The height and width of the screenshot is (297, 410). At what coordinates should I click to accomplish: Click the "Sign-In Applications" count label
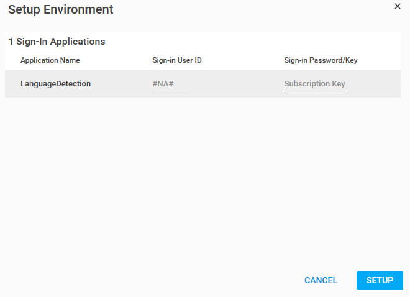click(60, 42)
